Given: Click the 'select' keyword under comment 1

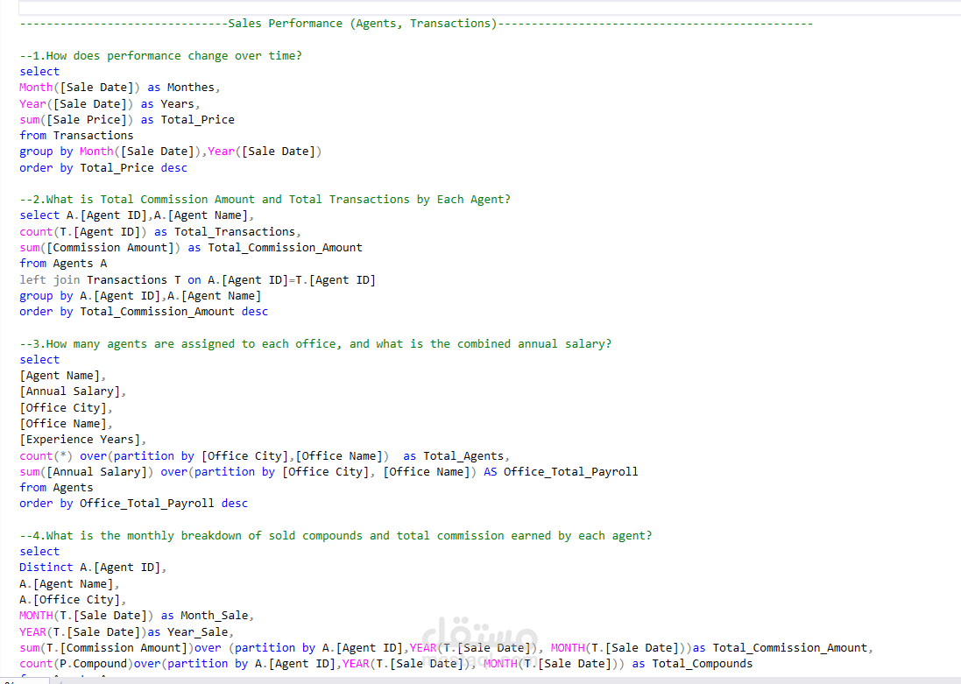Looking at the screenshot, I should [39, 72].
